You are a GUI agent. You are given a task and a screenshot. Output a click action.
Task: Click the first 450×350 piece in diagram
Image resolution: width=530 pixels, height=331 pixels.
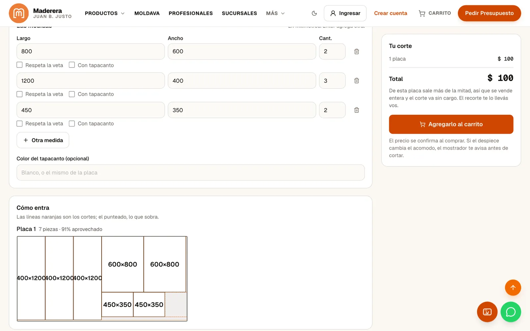[x=117, y=305]
